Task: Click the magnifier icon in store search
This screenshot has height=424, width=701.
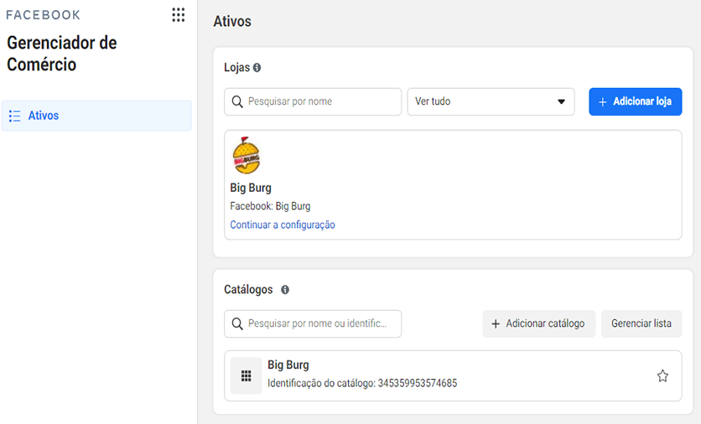Action: pos(237,101)
